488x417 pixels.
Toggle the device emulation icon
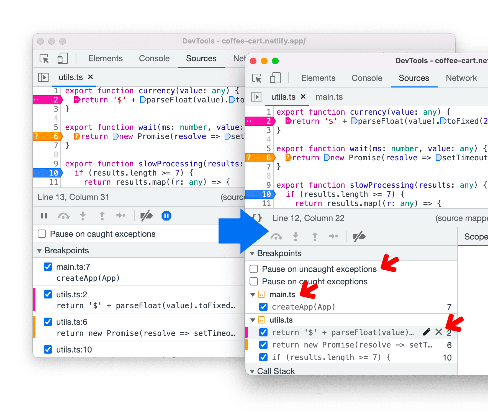point(275,78)
